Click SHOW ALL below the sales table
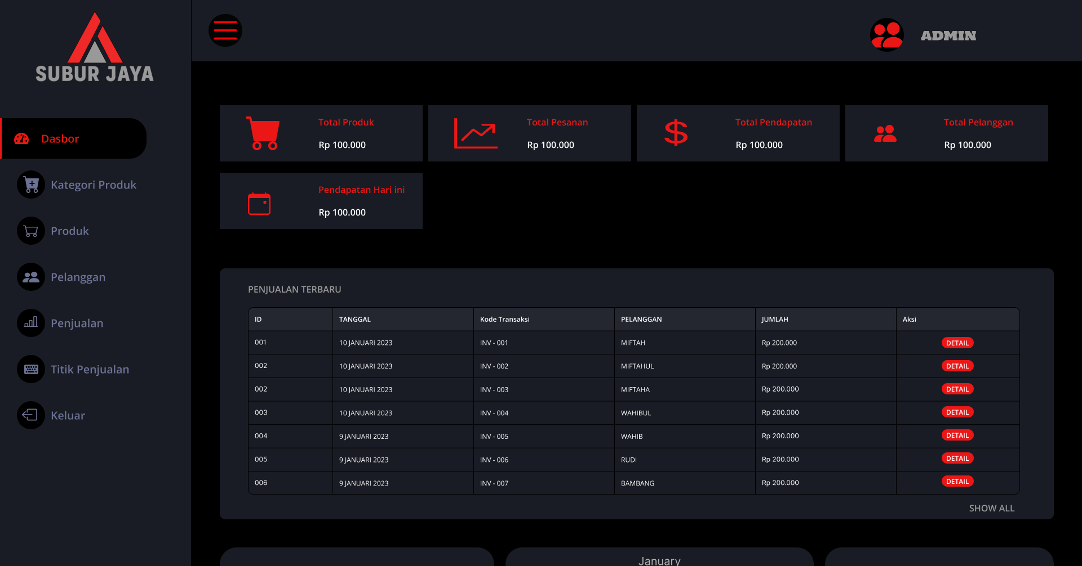This screenshot has height=566, width=1082. pyautogui.click(x=991, y=508)
